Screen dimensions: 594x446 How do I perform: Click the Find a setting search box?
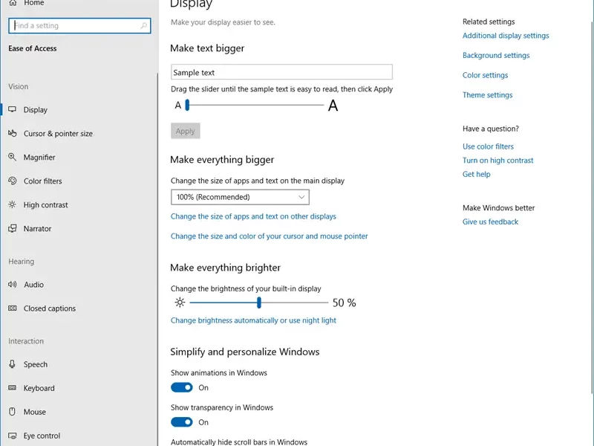click(x=79, y=25)
